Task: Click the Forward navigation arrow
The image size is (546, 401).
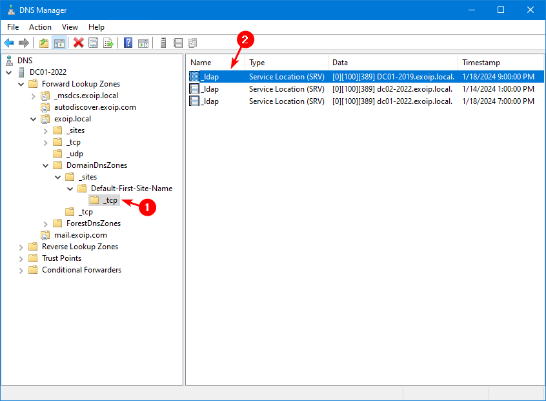Action: [x=23, y=43]
